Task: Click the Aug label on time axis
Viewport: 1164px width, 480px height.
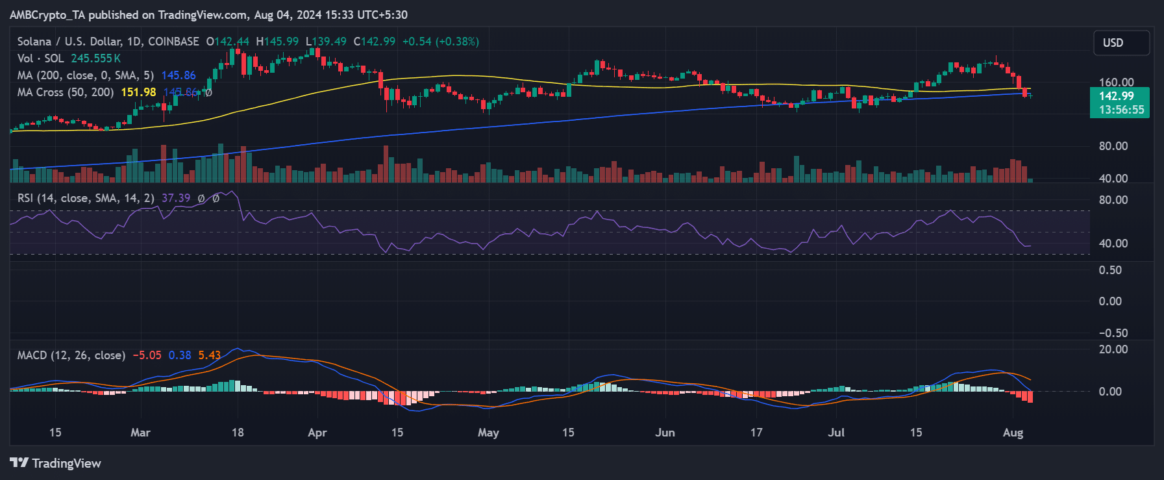Action: pos(1012,433)
